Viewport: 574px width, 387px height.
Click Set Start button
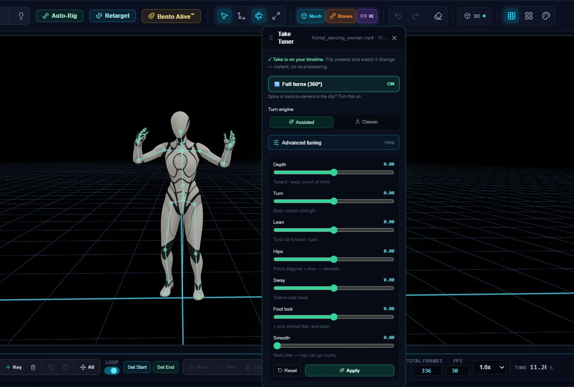click(x=137, y=367)
